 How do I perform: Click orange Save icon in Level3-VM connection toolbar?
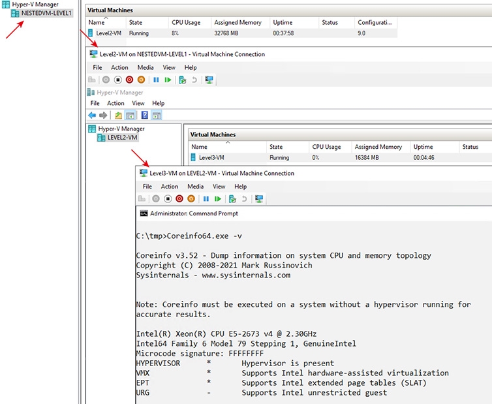pos(191,198)
